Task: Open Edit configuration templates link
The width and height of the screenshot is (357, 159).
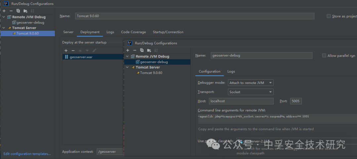Action: [x=27, y=154]
